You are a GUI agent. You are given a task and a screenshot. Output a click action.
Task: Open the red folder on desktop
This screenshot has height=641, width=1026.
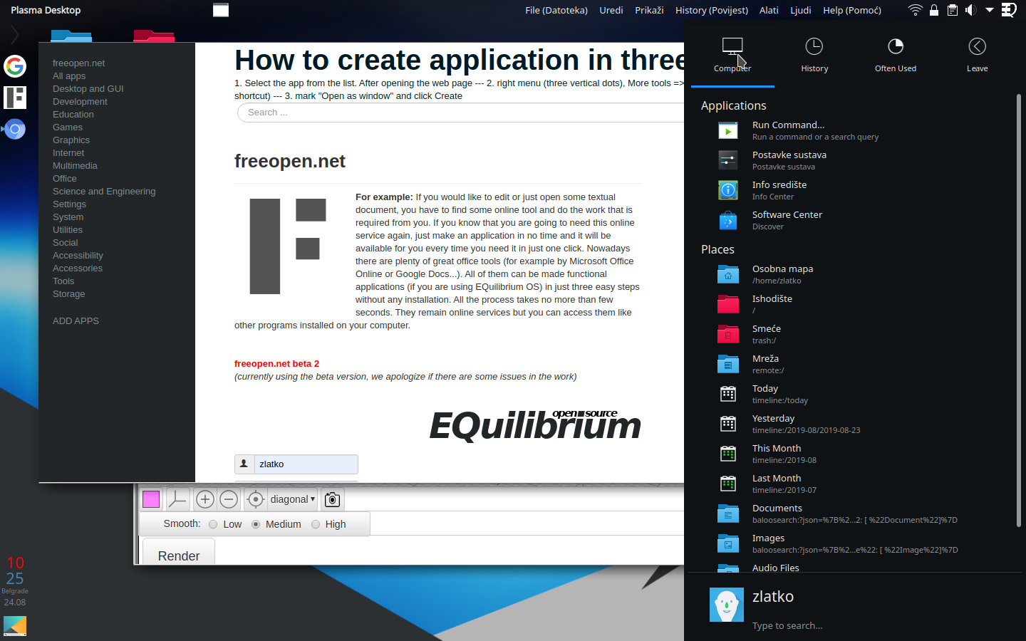pyautogui.click(x=154, y=36)
